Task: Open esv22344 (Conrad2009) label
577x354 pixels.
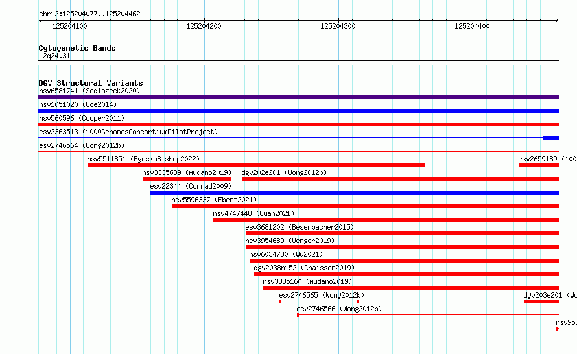Action: click(x=191, y=186)
